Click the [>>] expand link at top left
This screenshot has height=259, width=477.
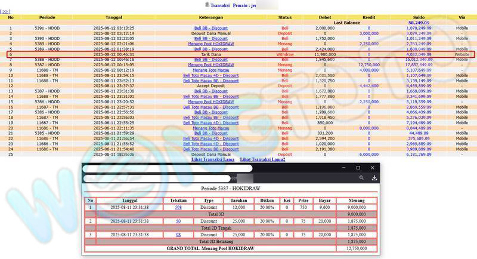coord(5,11)
